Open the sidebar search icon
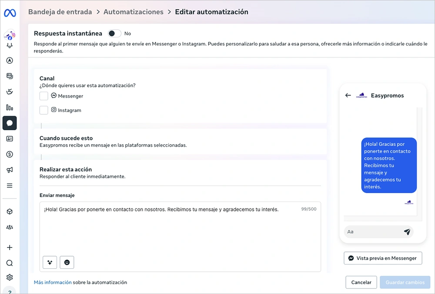The width and height of the screenshot is (435, 294). pyautogui.click(x=10, y=262)
